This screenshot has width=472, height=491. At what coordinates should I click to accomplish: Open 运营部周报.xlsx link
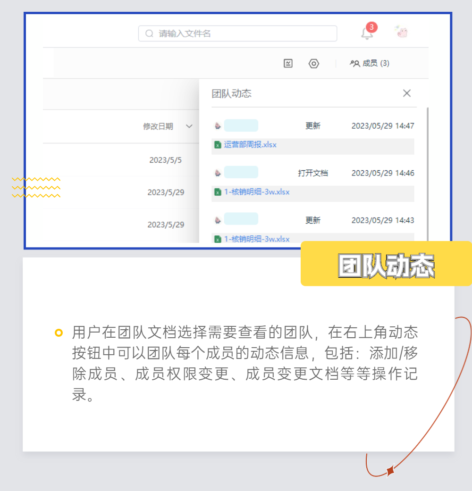250,145
